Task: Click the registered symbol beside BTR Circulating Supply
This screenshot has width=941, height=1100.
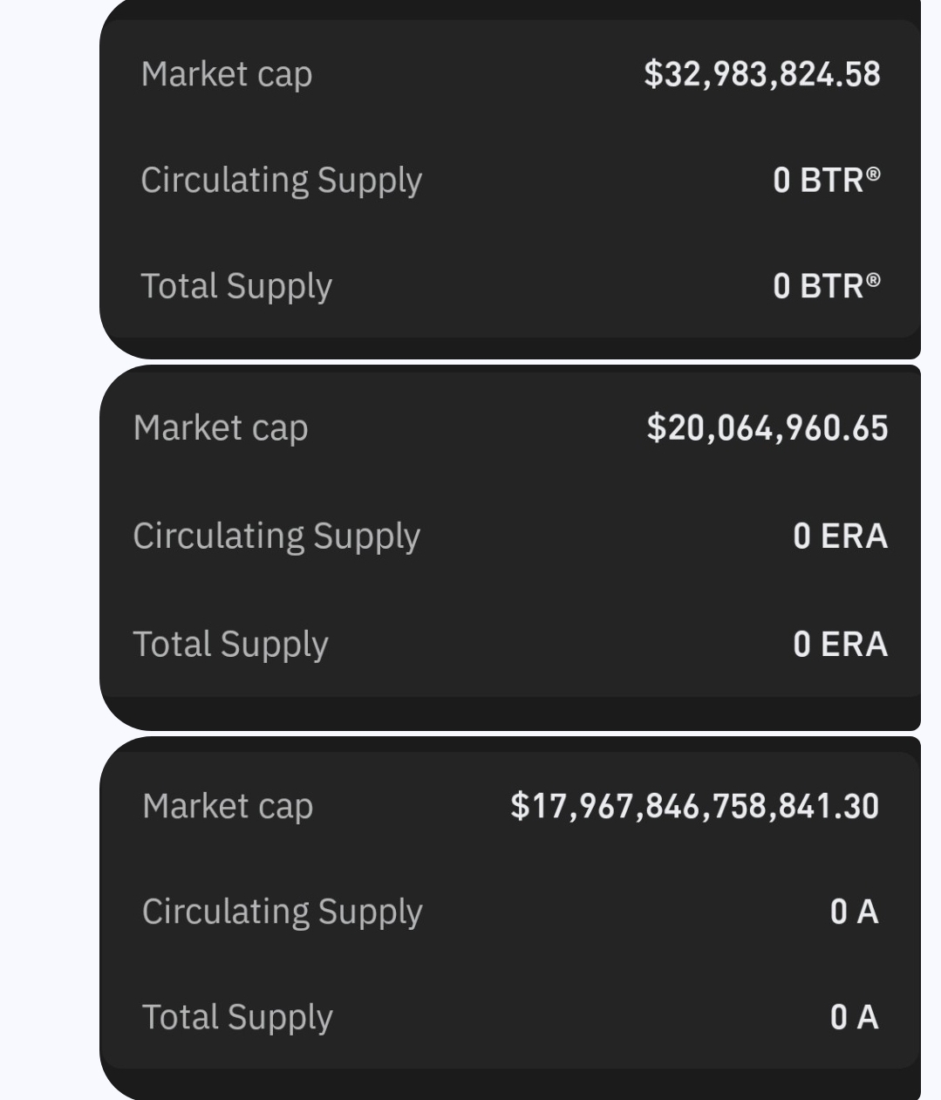Action: 873,173
